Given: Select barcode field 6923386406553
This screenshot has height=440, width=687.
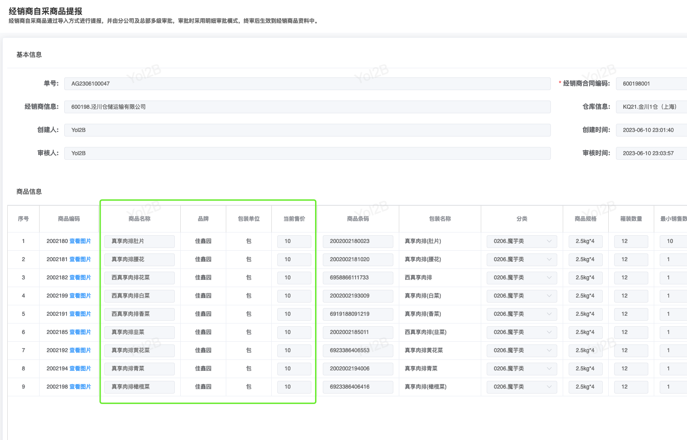Looking at the screenshot, I should (358, 350).
